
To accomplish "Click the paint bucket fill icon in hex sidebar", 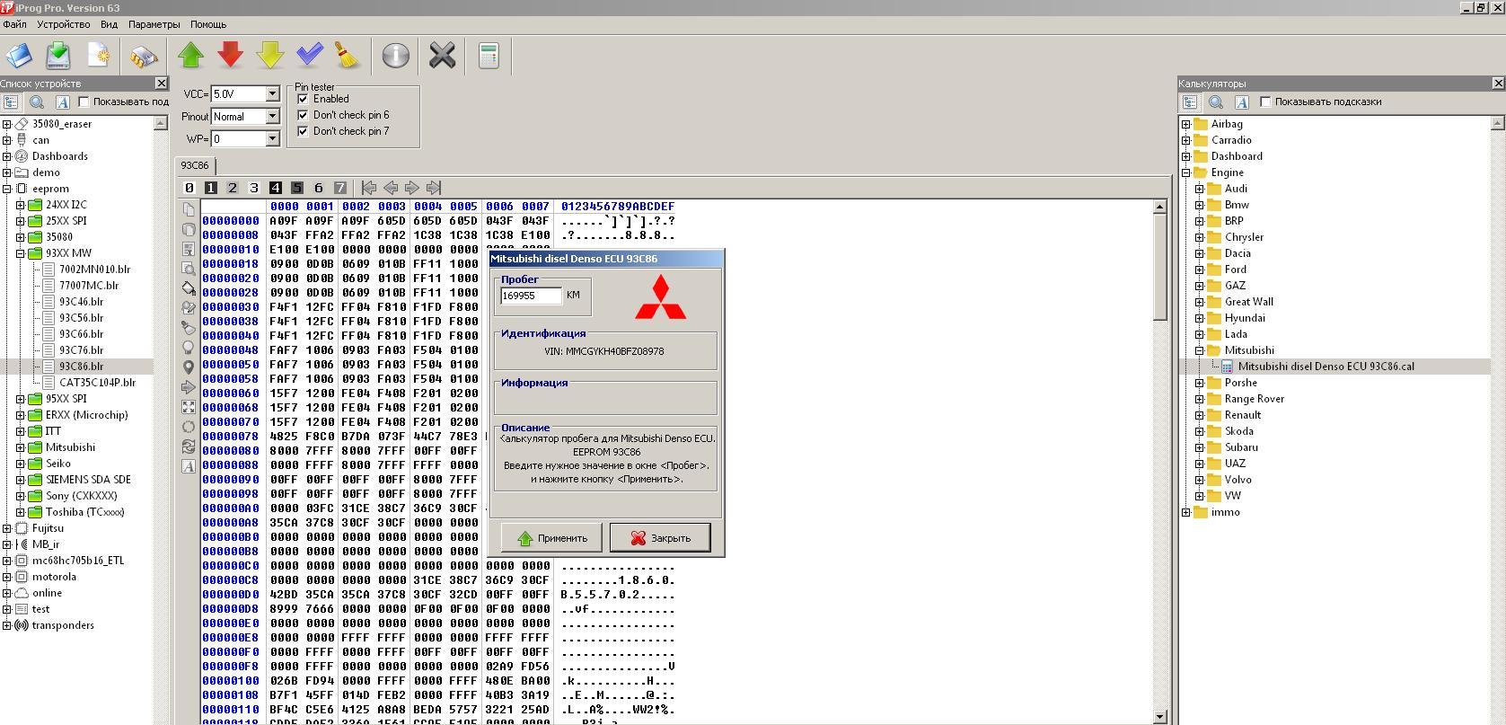I will (x=188, y=288).
